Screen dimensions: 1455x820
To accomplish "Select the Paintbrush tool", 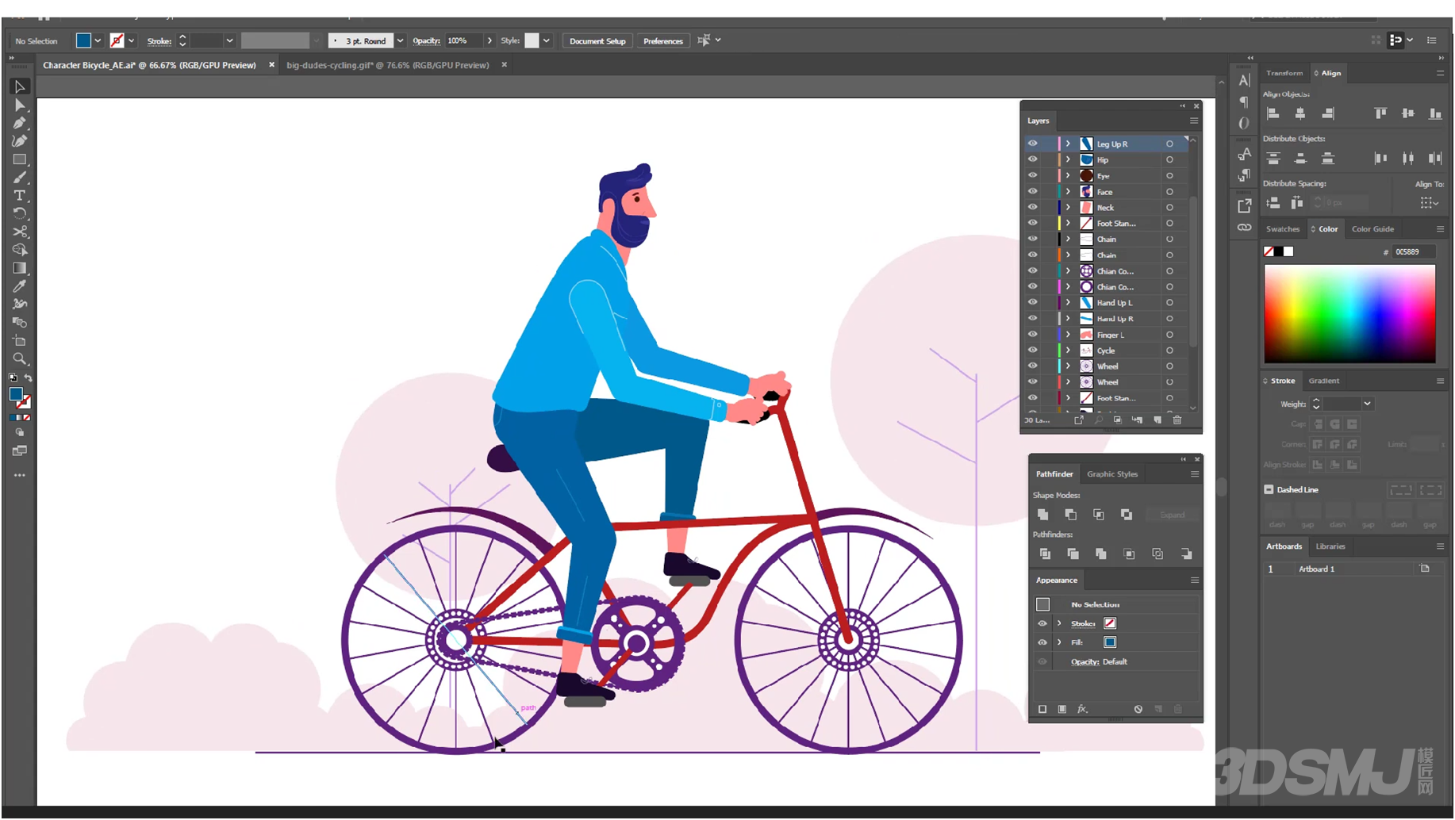I will tap(20, 178).
